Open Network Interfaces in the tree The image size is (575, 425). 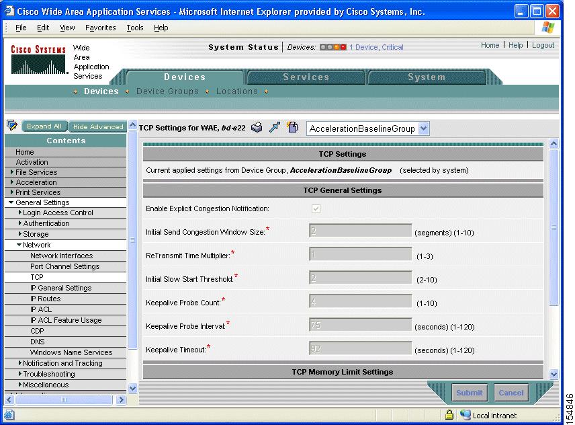pyautogui.click(x=62, y=256)
